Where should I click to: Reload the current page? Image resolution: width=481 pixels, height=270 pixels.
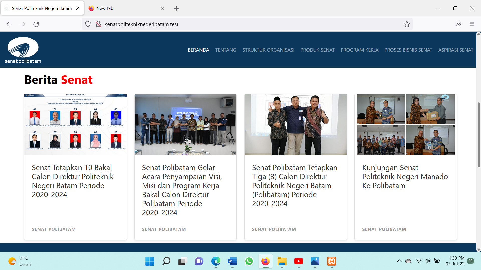(36, 24)
